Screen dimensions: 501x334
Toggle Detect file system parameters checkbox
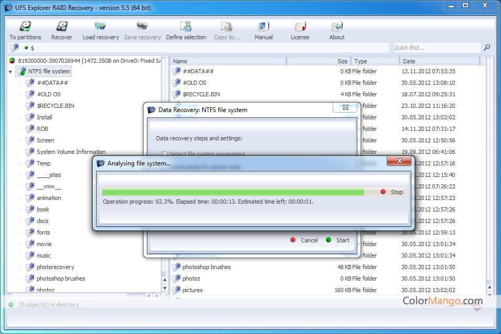coord(165,154)
